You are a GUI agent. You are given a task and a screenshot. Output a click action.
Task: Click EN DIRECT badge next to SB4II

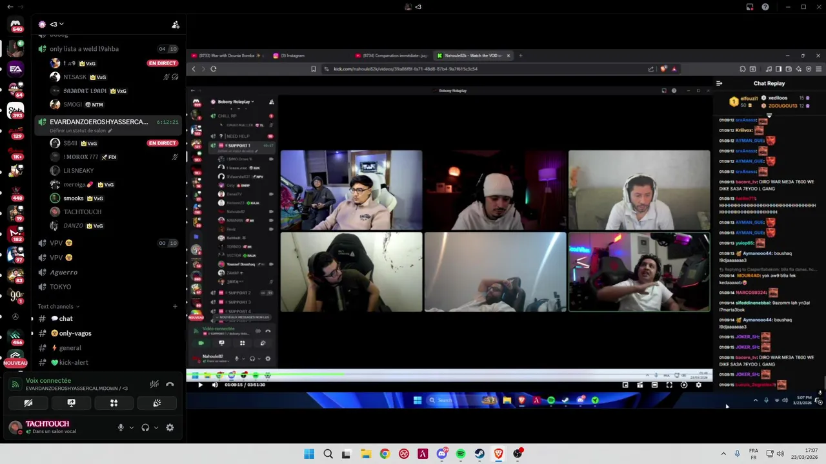(x=162, y=143)
